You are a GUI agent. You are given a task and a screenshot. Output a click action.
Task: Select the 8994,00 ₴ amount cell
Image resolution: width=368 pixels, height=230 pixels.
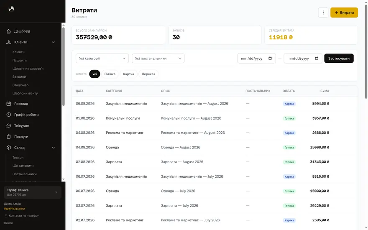(321, 104)
